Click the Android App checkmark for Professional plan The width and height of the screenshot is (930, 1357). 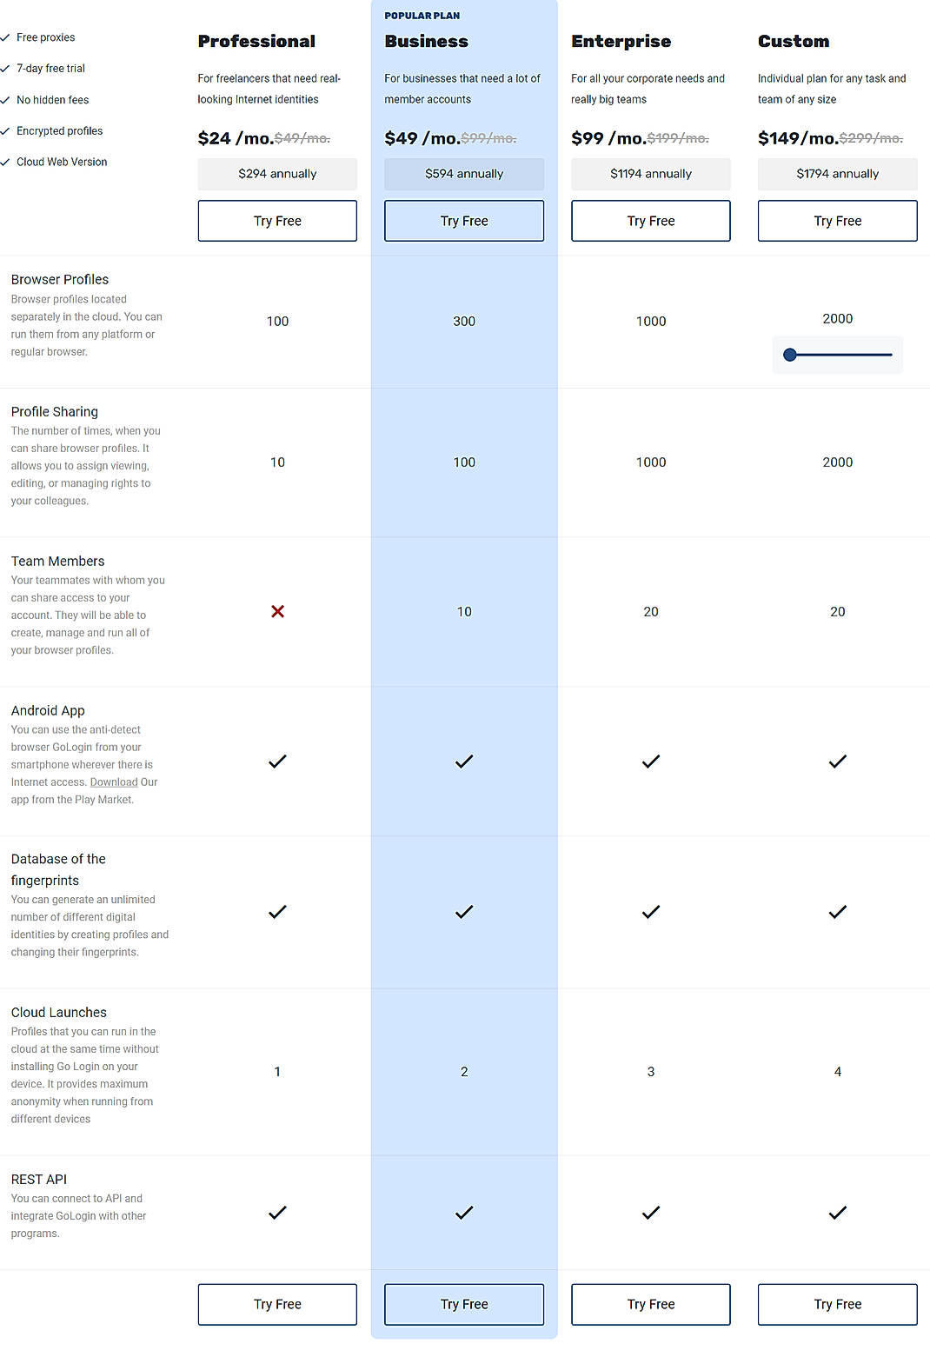(x=277, y=762)
